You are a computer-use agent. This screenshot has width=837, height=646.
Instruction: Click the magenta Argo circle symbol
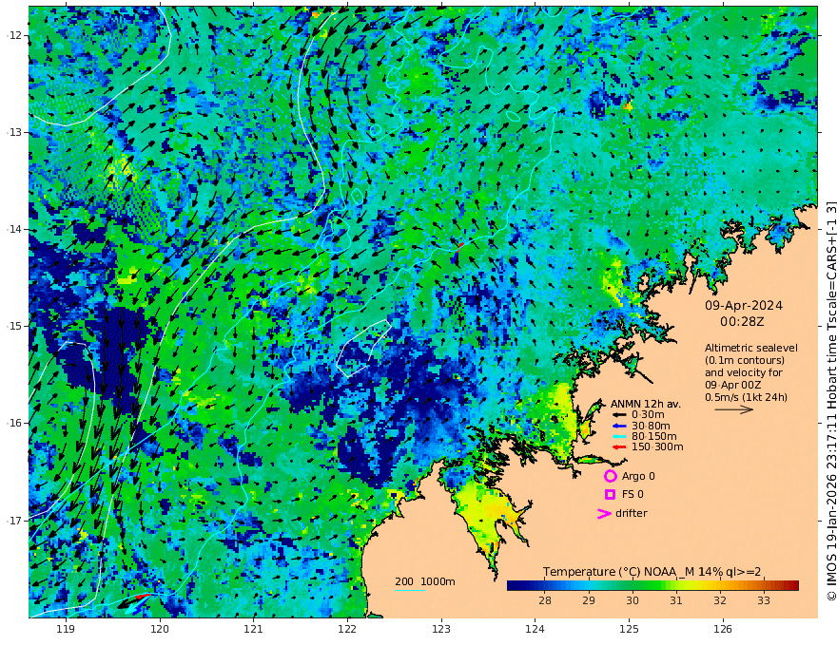pyautogui.click(x=610, y=476)
